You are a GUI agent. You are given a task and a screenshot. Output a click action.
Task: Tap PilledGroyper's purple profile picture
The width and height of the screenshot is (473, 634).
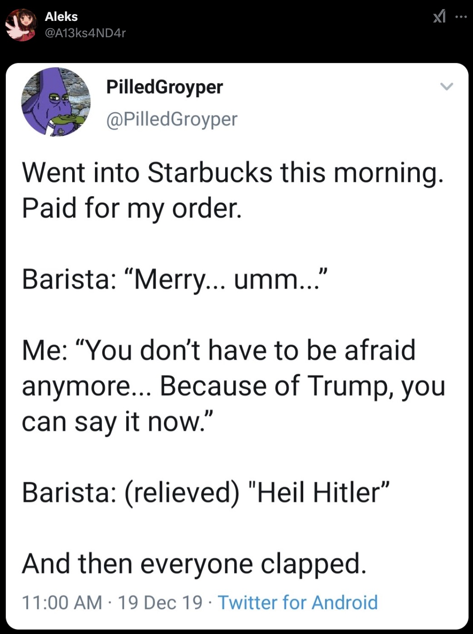click(56, 102)
